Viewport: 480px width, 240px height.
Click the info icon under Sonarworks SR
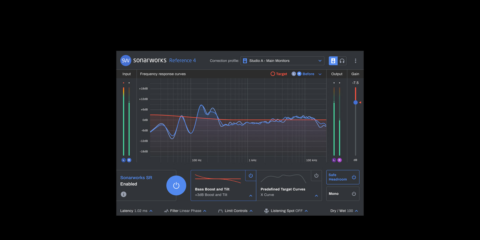point(124,194)
